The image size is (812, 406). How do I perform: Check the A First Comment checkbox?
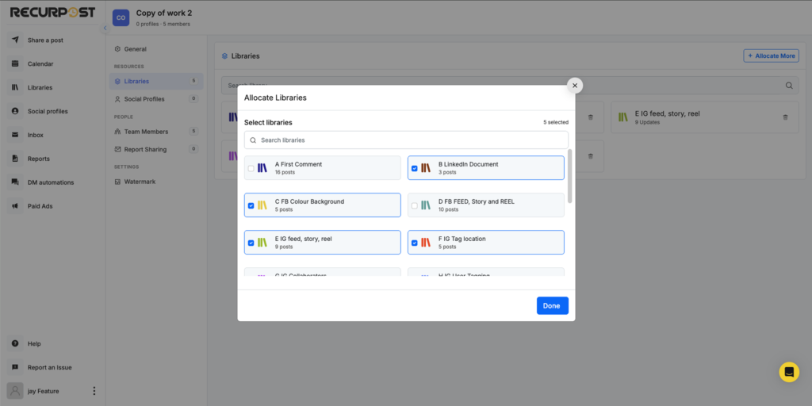(251, 168)
